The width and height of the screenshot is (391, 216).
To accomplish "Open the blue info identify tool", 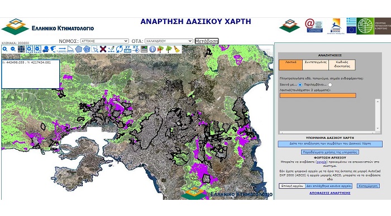I will tap(152, 49).
